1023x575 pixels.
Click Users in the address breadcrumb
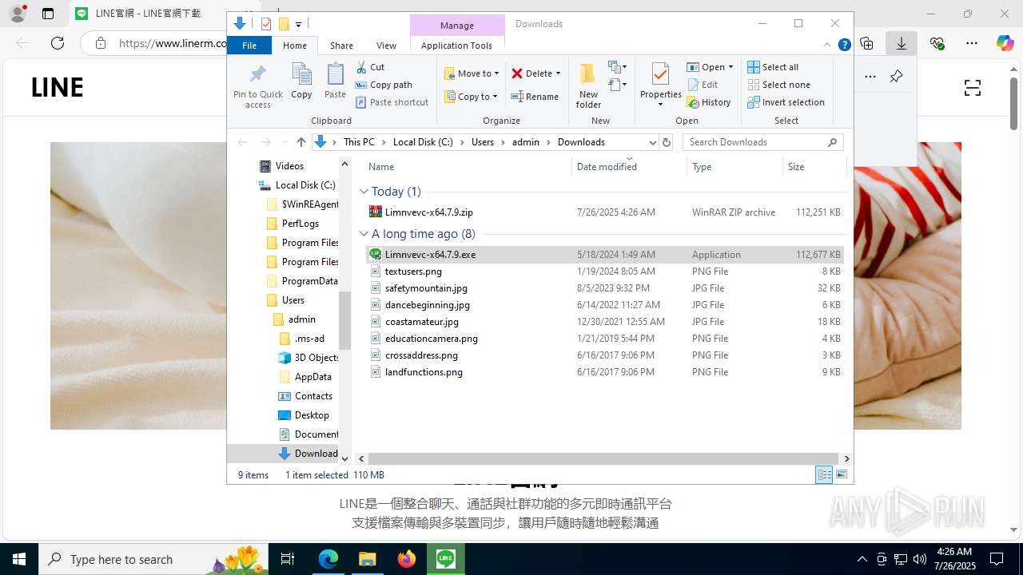[x=483, y=142]
